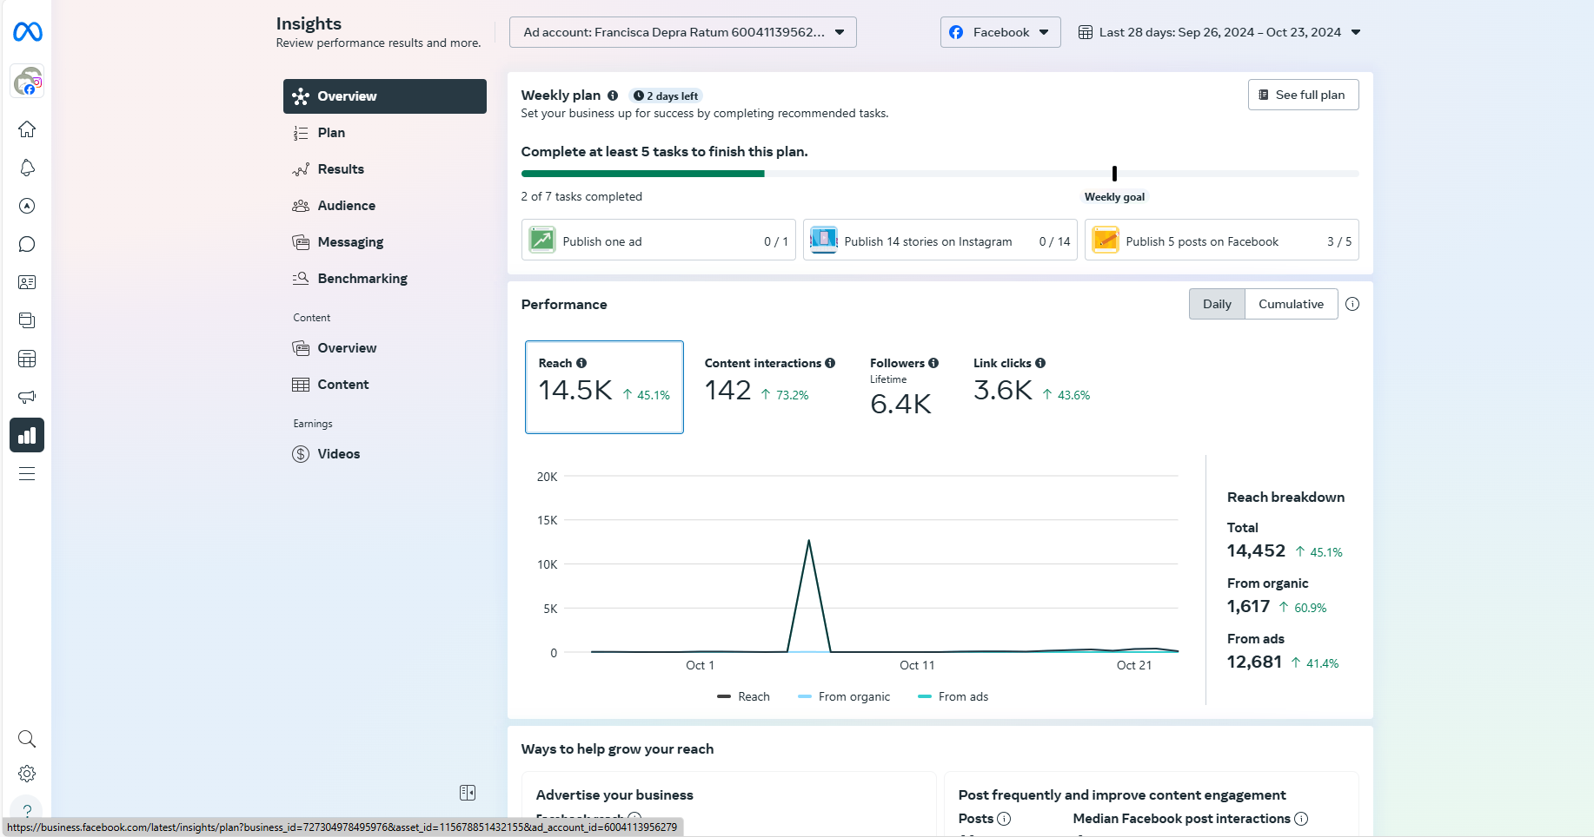1594x837 pixels.
Task: Open Content posts icon in left rail
Action: click(x=27, y=320)
